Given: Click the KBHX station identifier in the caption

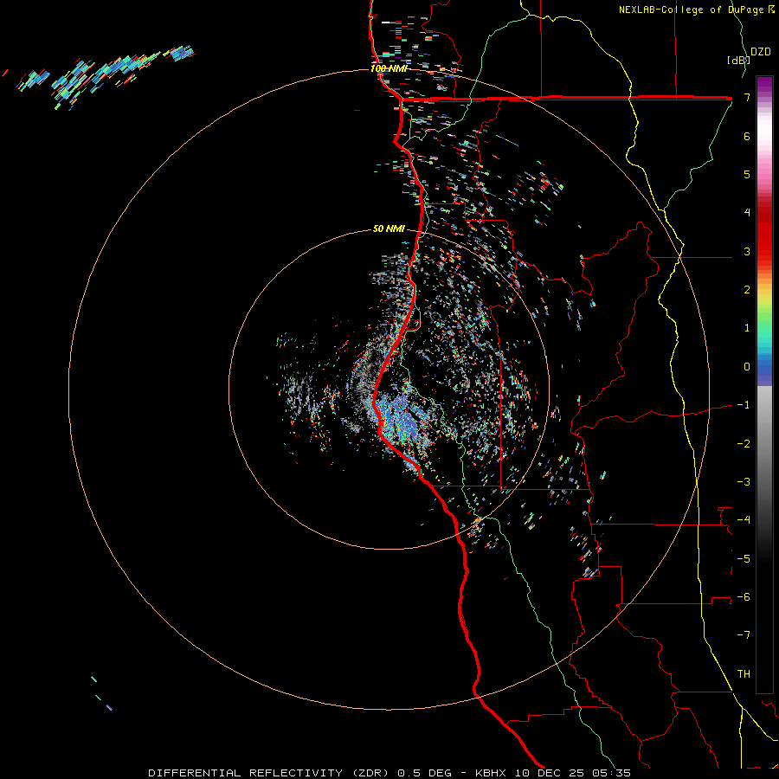Looking at the screenshot, I should (x=491, y=773).
